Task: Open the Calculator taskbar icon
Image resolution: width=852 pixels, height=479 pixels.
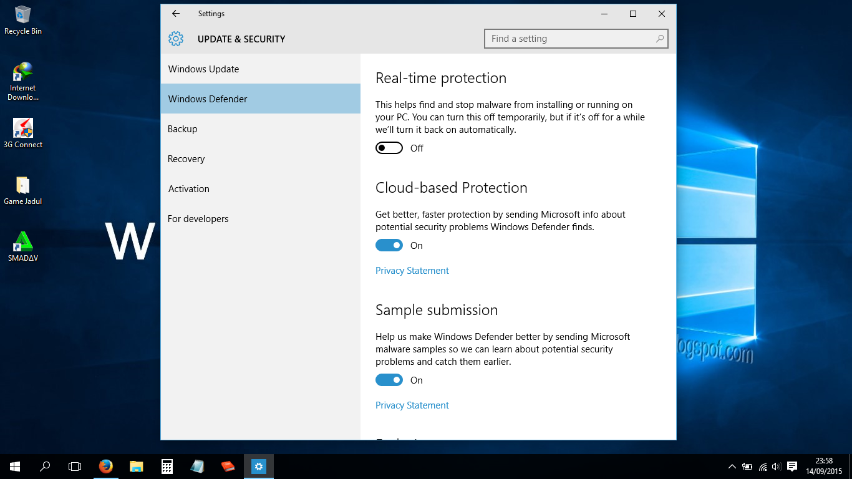Action: (x=167, y=466)
